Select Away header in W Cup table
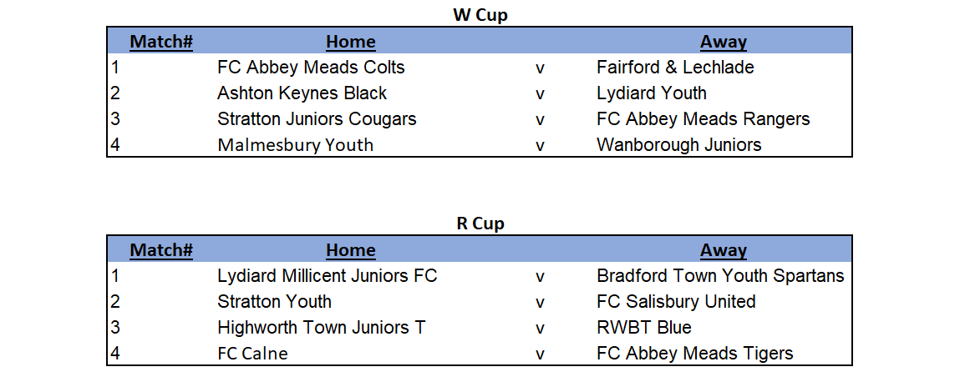The image size is (960, 392). point(724,42)
